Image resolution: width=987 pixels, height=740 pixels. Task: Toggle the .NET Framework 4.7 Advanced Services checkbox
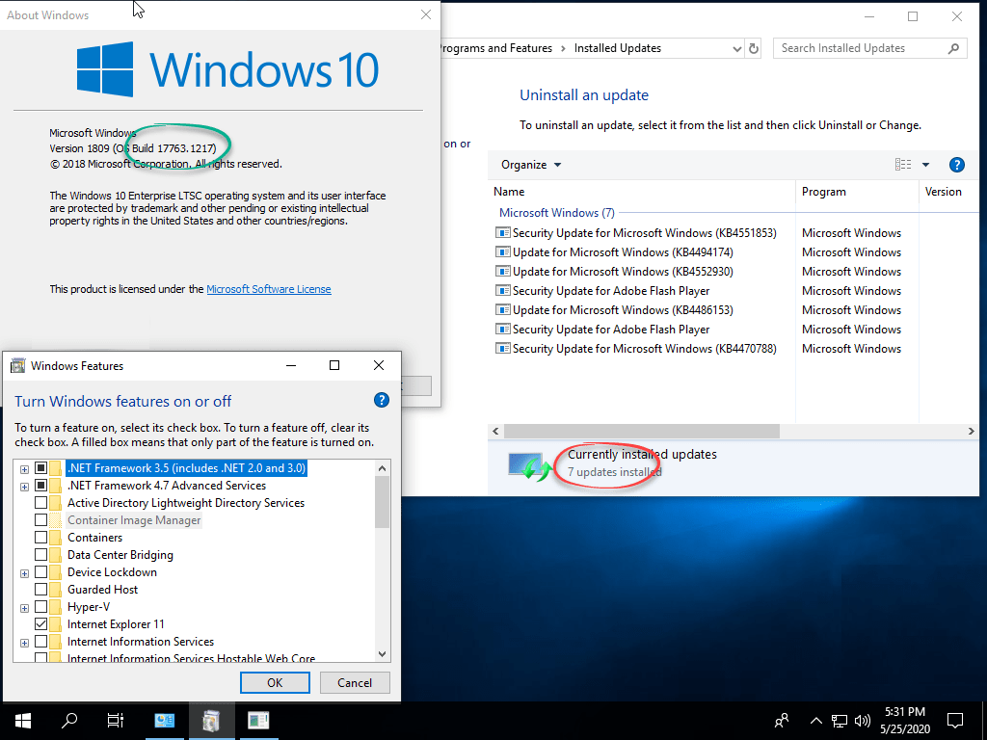(x=40, y=486)
